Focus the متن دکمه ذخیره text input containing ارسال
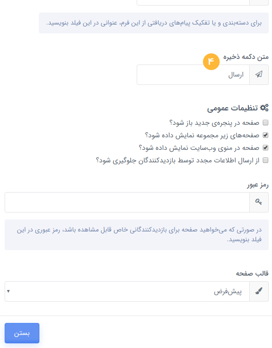 click(193, 75)
